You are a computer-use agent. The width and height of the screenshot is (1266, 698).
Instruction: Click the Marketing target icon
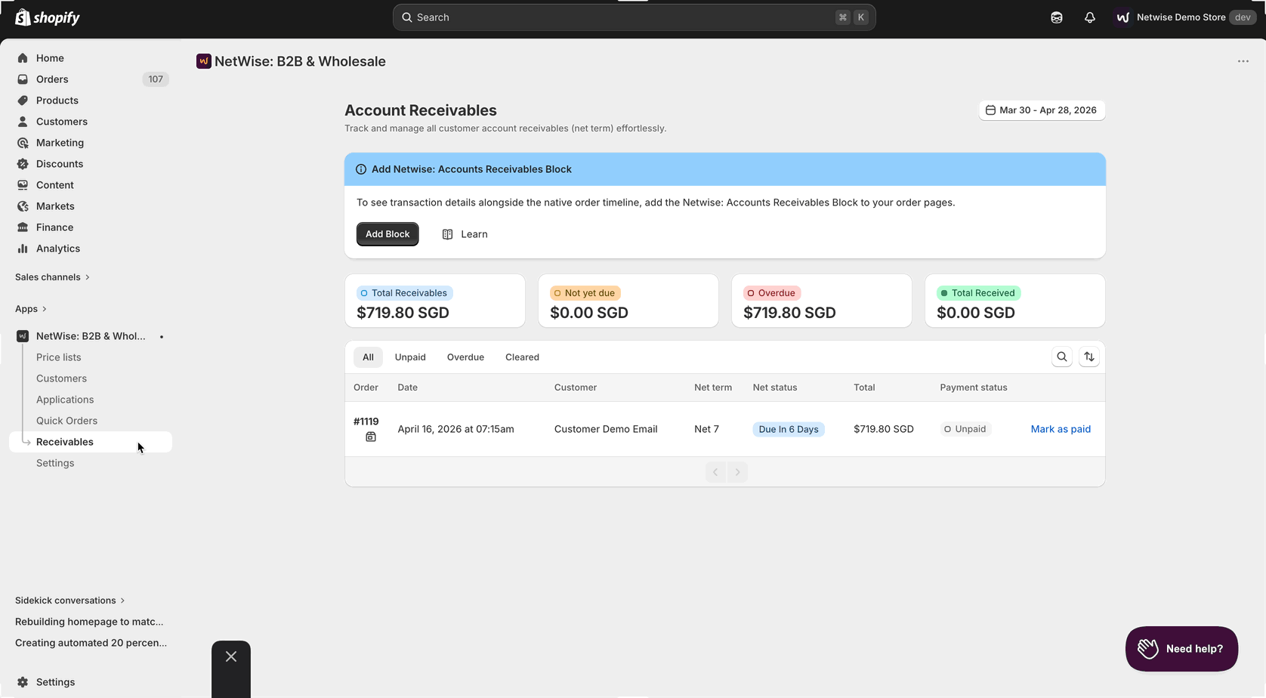pos(23,143)
